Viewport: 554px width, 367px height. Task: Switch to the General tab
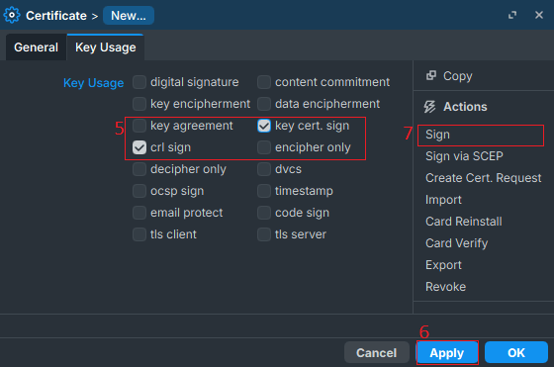(x=36, y=47)
